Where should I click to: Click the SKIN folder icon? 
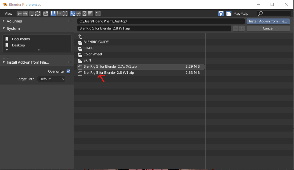point(80,61)
